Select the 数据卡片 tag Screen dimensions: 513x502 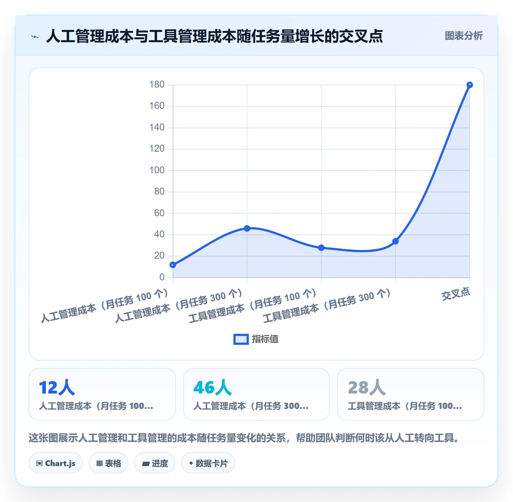click(208, 463)
